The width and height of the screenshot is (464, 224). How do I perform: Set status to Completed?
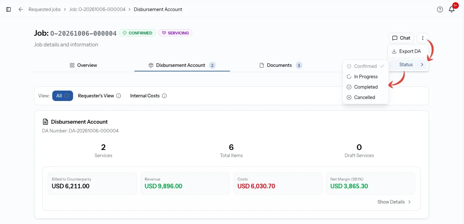(366, 87)
